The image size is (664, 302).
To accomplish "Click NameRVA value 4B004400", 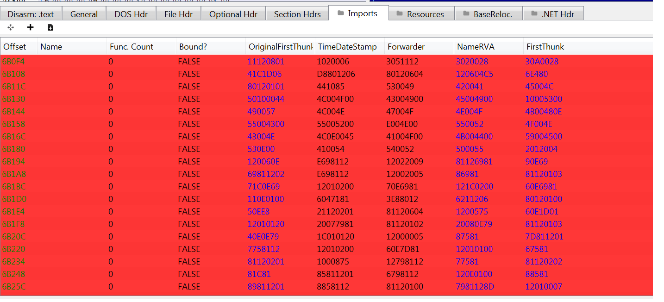I will point(474,137).
